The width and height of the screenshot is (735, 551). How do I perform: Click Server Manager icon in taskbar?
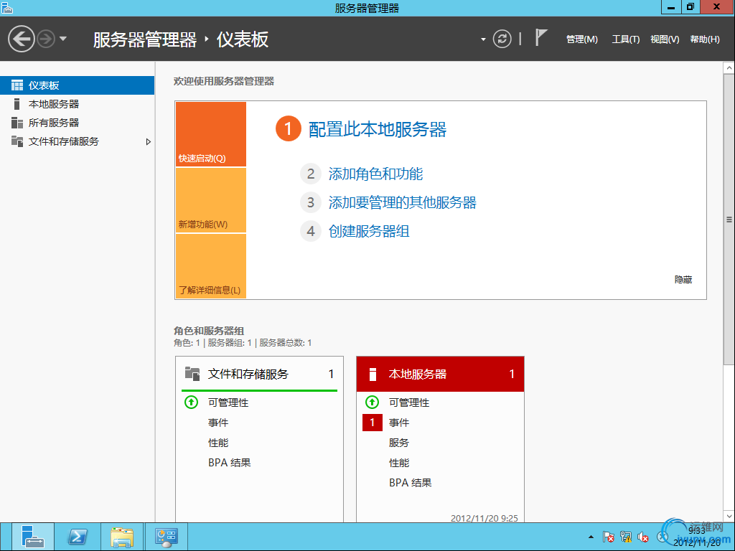(x=33, y=537)
